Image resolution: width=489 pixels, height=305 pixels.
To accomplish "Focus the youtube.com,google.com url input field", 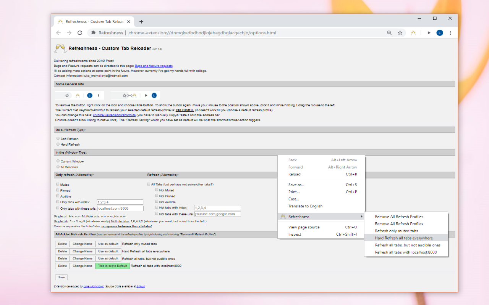I will pyautogui.click(x=217, y=214).
